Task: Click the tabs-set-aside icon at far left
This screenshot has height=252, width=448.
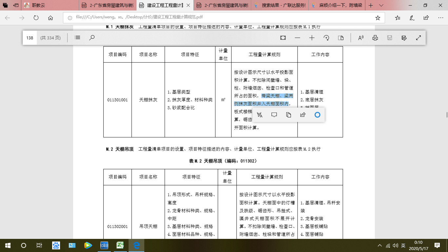Action: pyautogui.click(x=5, y=6)
